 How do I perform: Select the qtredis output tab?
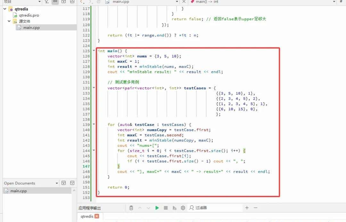(86, 216)
